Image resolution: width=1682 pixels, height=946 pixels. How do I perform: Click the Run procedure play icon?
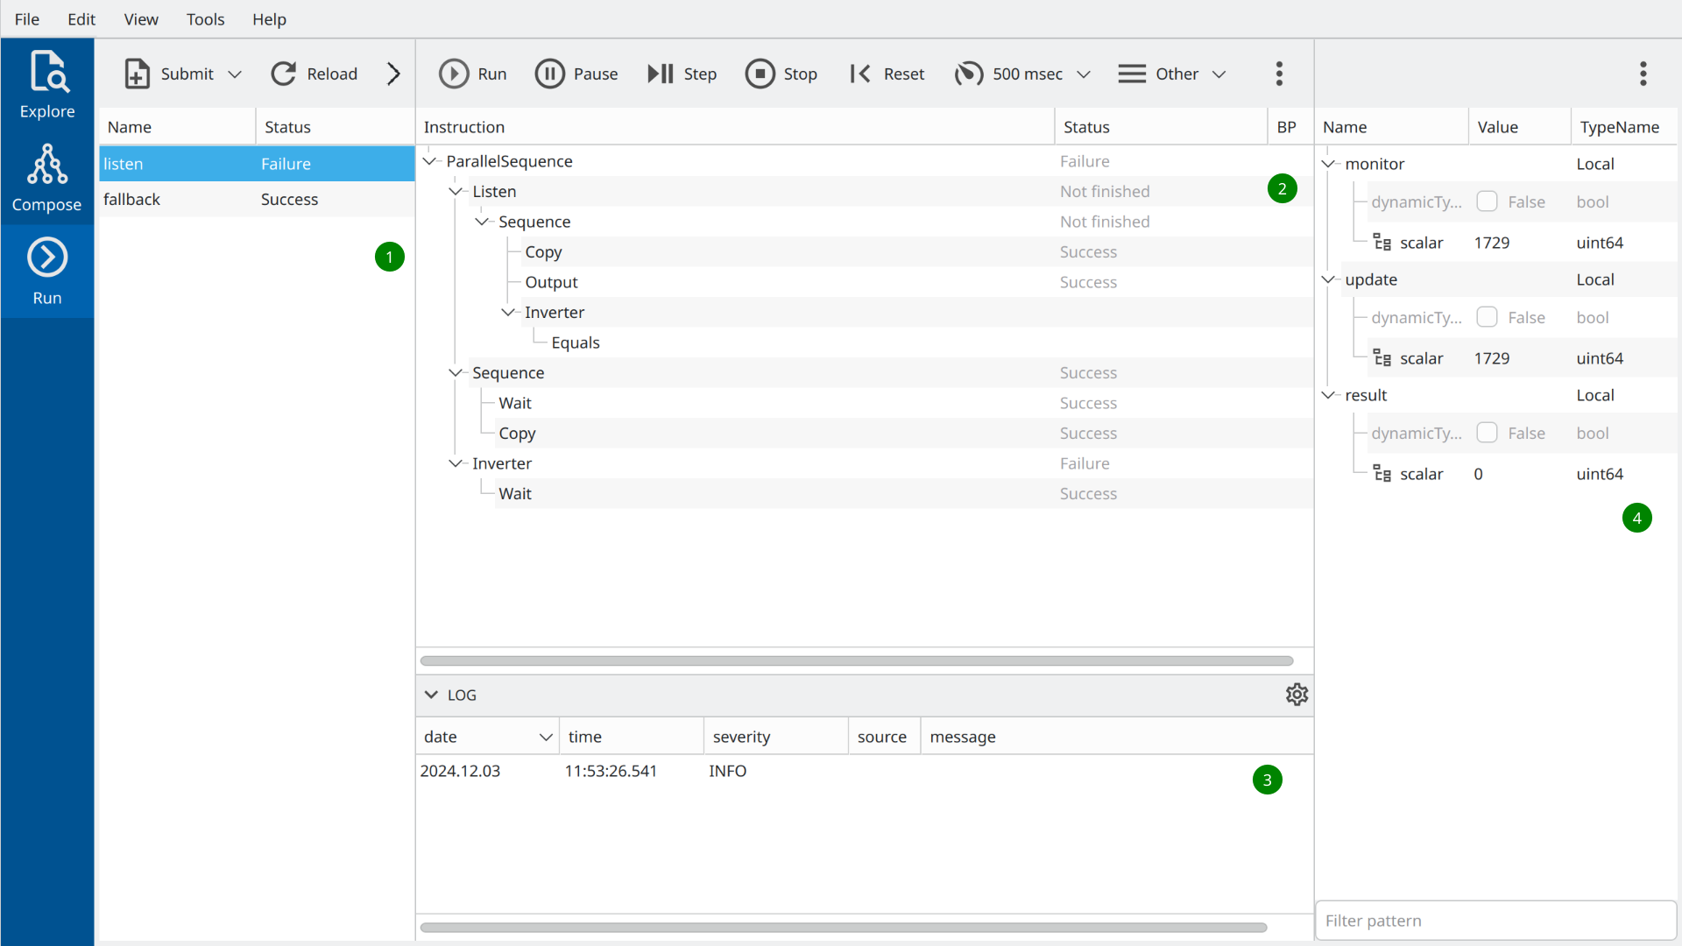pyautogui.click(x=454, y=74)
